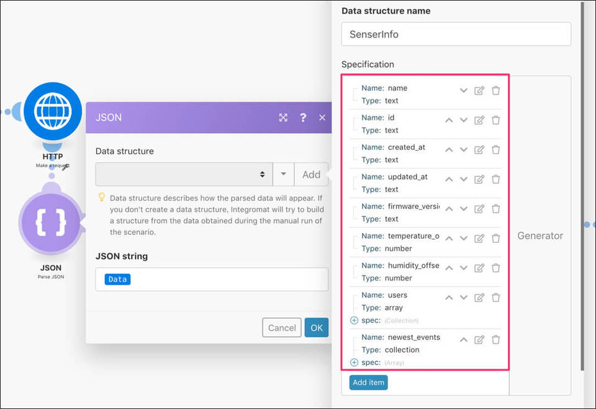Cancel the JSON dialog
This screenshot has width=596, height=409.
282,328
